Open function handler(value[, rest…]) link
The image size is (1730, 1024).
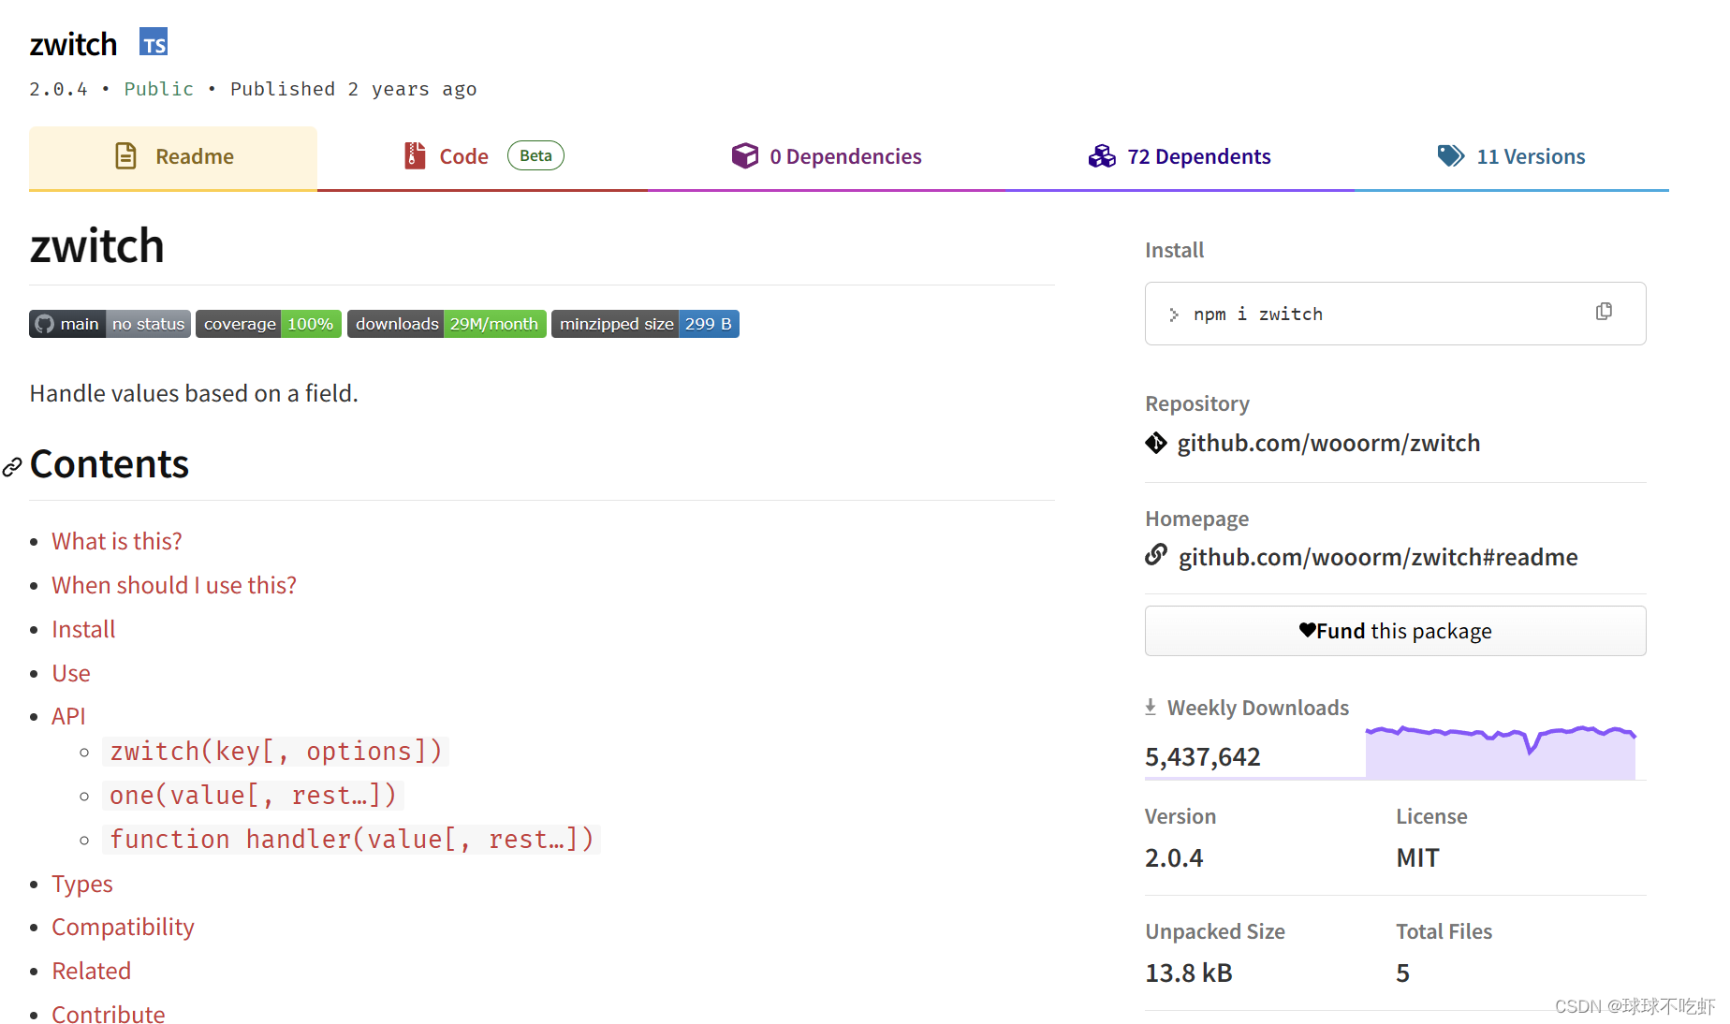pos(351,840)
